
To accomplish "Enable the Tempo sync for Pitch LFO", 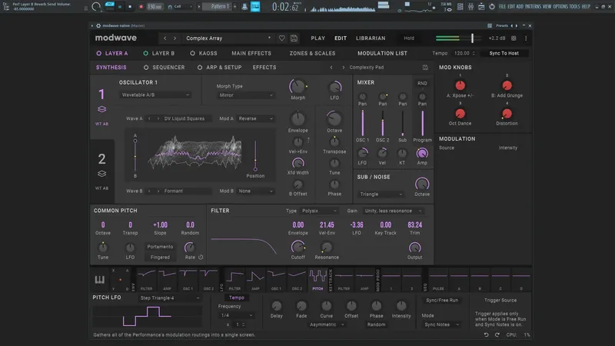I will 236,297.
